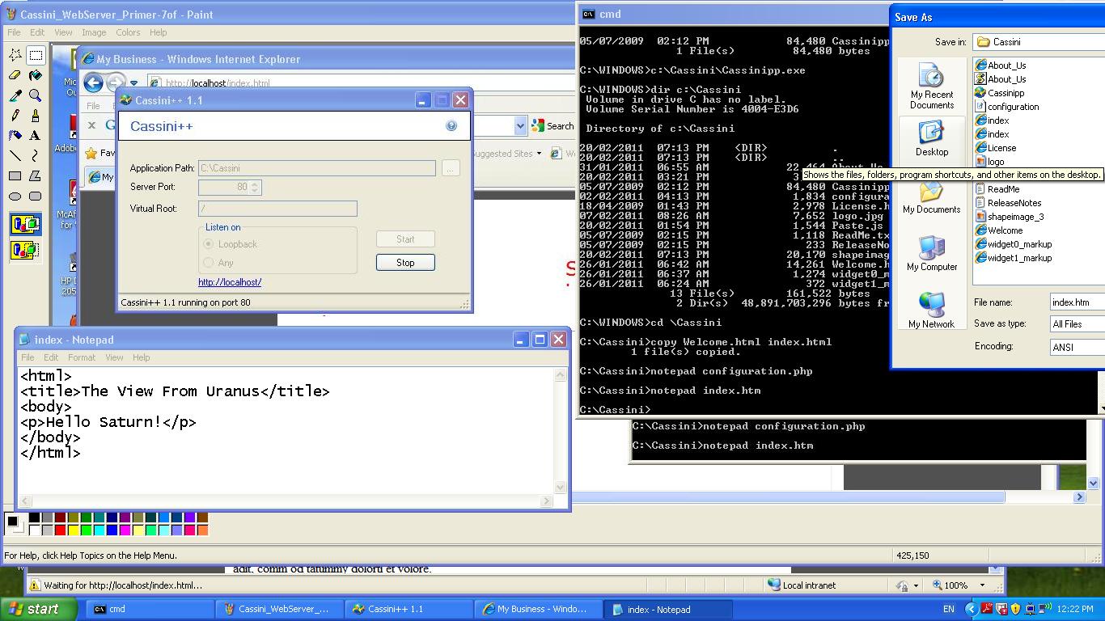Open the Format menu in Notepad
Image resolution: width=1105 pixels, height=621 pixels.
tap(81, 357)
